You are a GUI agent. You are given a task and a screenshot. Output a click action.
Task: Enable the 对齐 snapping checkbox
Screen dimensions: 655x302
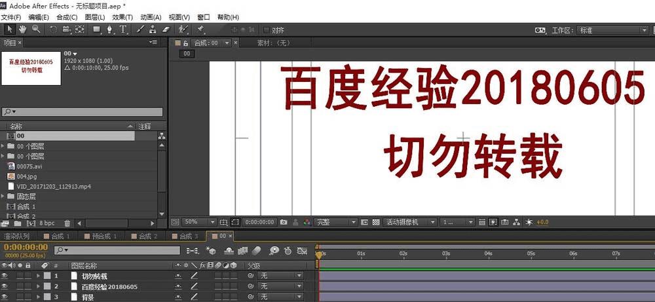(267, 30)
